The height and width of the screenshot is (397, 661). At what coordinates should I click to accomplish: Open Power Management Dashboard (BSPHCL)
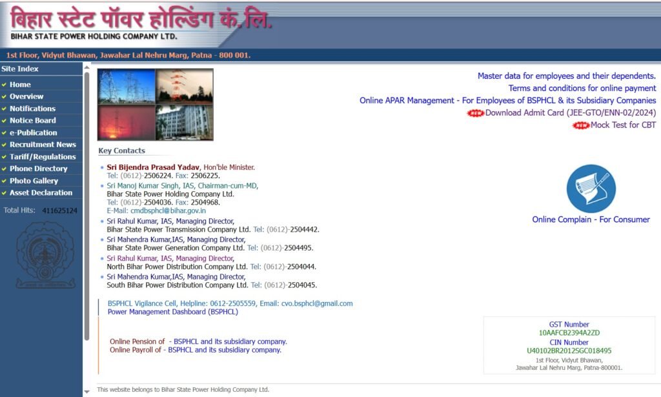pos(173,312)
